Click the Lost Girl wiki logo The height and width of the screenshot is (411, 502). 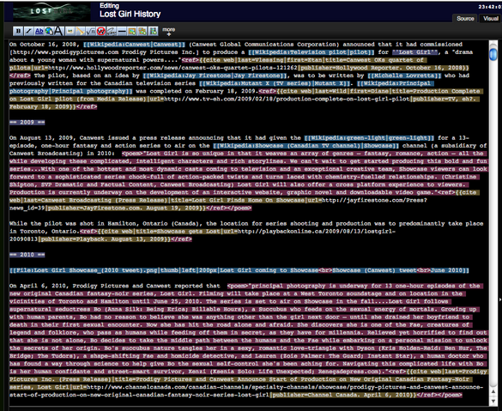point(51,11)
